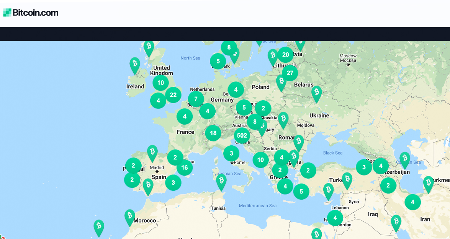Click the Madrid city label
This screenshot has height=239, width=450.
click(x=157, y=167)
